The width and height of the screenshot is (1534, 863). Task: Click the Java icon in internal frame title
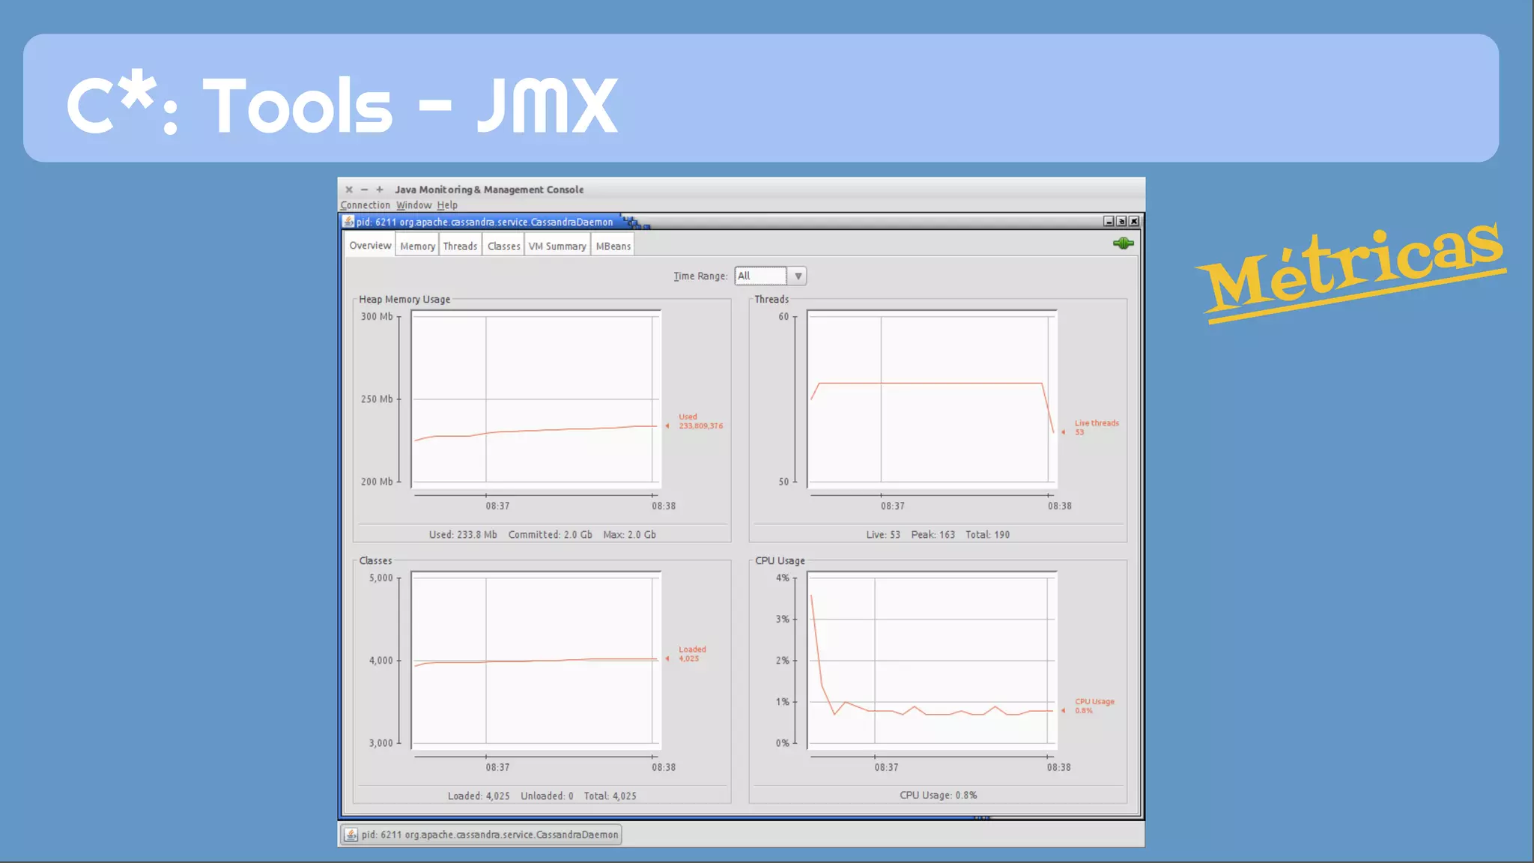[x=348, y=221]
